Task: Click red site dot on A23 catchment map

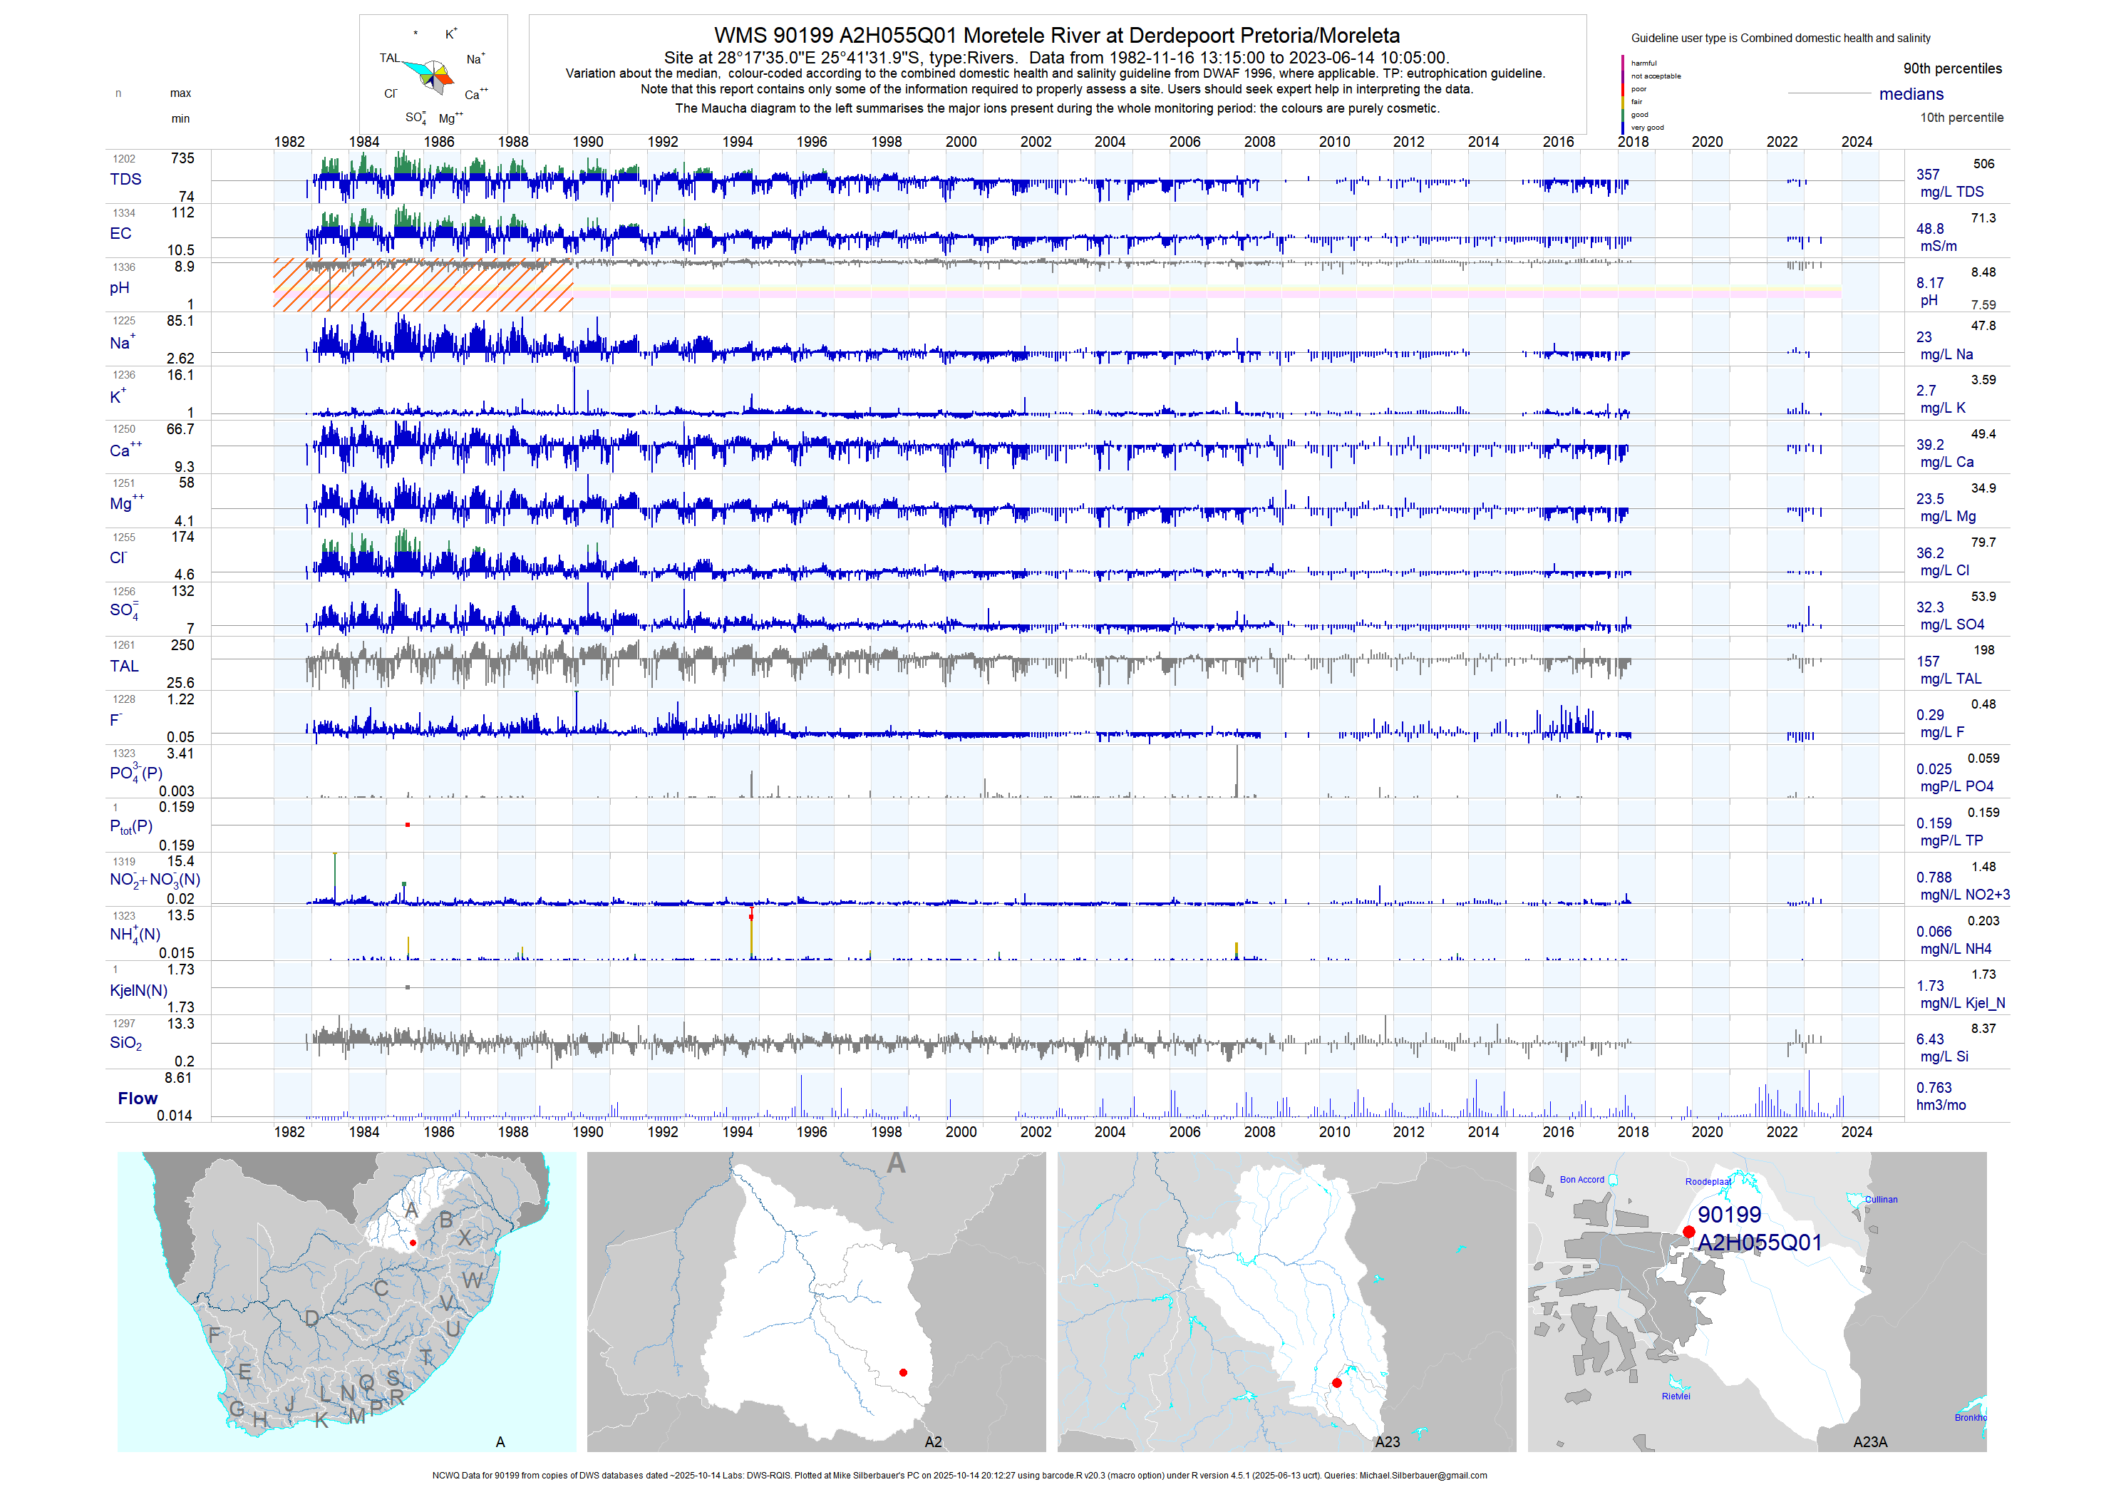Action: (x=1336, y=1383)
